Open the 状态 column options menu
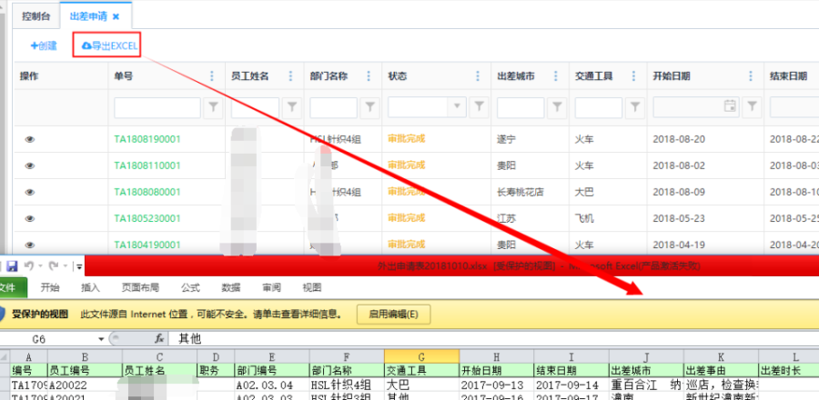 (x=479, y=76)
